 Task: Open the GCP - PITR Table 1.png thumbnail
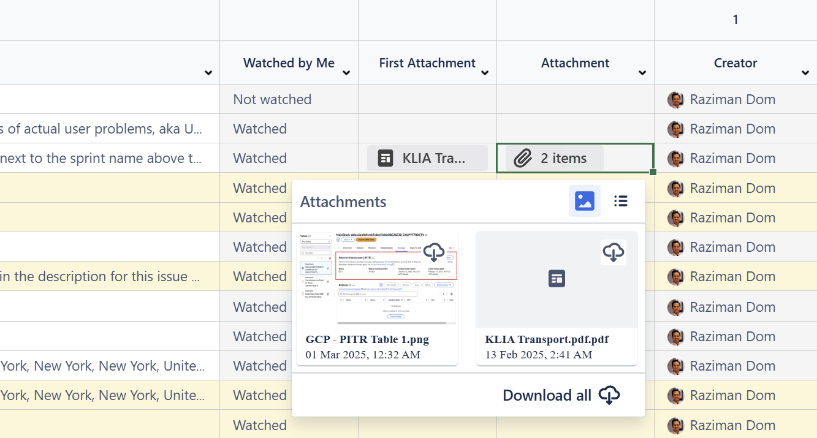point(377,279)
